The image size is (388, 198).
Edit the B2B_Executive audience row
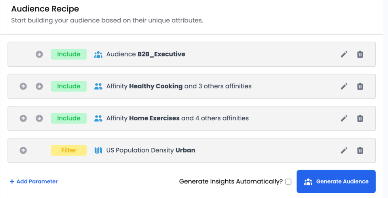point(344,54)
